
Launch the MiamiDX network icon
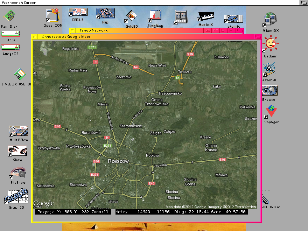click(270, 20)
